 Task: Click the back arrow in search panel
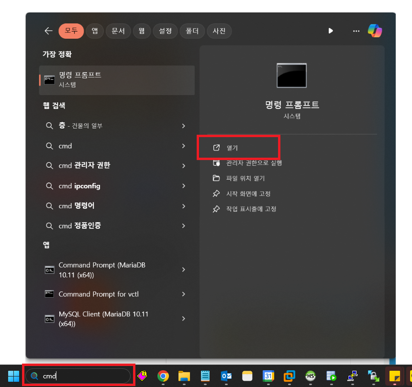pyautogui.click(x=48, y=31)
